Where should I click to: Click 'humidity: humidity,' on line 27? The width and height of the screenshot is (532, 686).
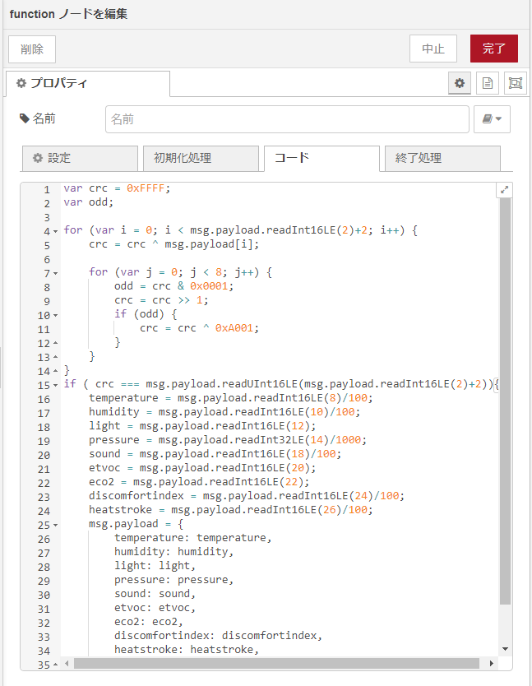(x=174, y=552)
